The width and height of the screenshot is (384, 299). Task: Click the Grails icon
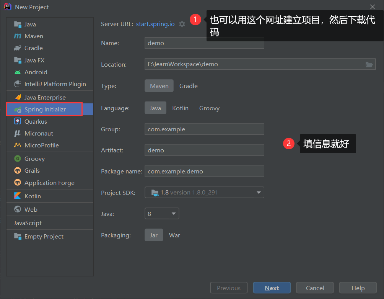click(x=18, y=170)
